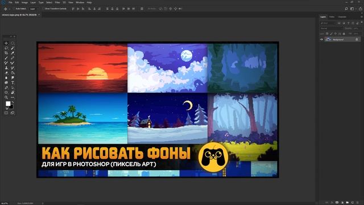This screenshot has width=364, height=205.
Task: Open the Image menu
Action: (x=24, y=2)
